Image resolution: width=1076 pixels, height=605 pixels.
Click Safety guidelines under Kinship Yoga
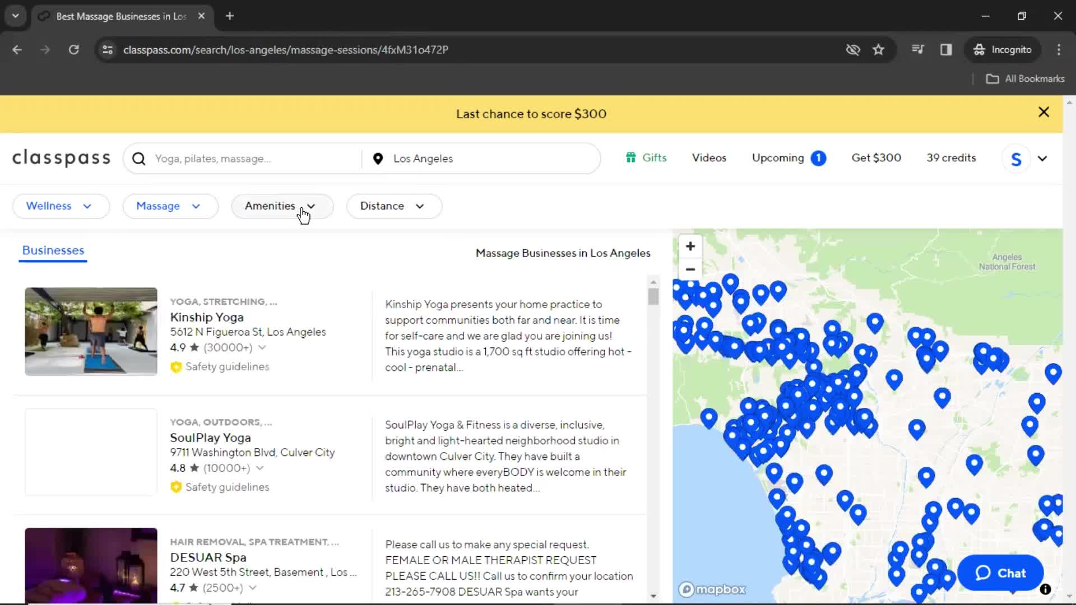click(227, 367)
